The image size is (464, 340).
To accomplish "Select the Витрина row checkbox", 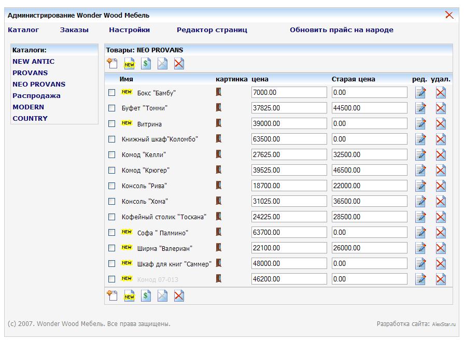I will (x=111, y=124).
